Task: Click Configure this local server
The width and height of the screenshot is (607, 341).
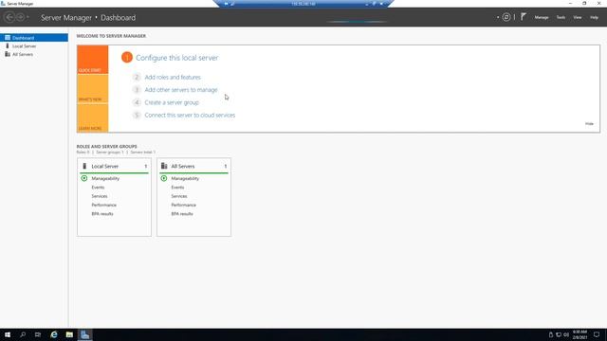Action: 177,58
